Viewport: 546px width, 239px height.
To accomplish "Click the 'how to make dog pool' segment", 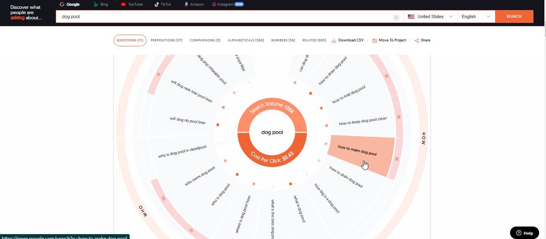I will coord(357,151).
